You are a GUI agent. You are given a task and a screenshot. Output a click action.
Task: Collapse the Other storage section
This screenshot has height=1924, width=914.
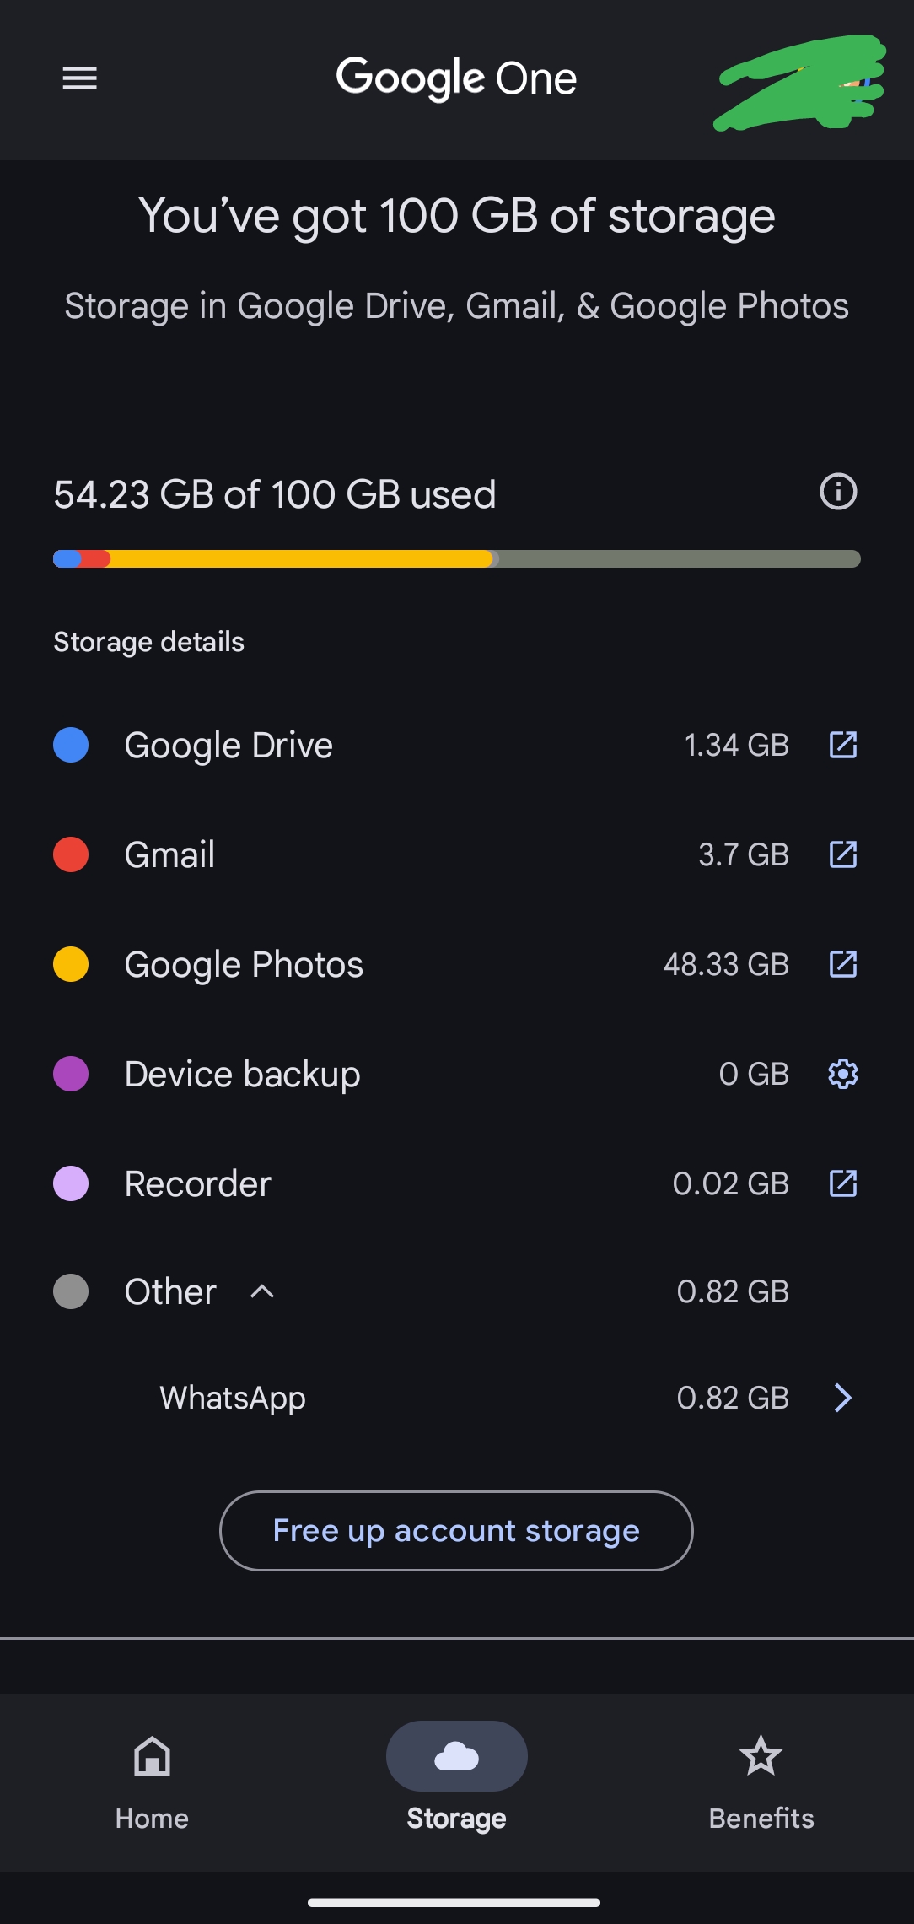click(262, 1291)
